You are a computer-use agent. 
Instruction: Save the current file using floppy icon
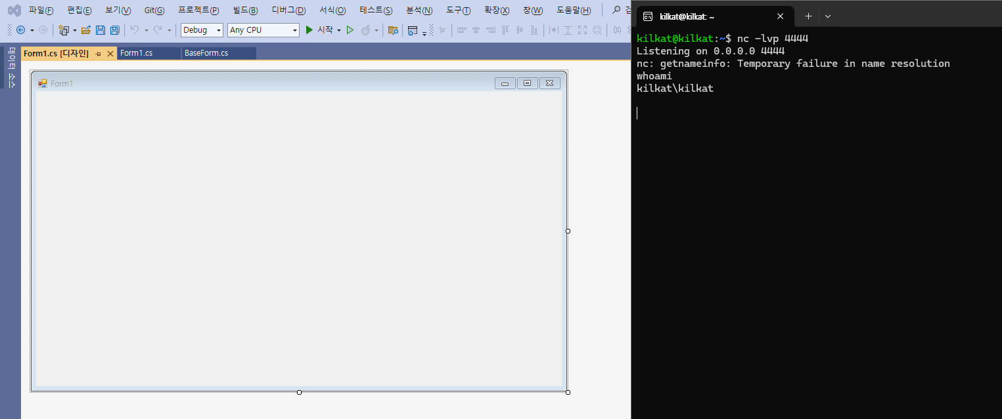coord(101,30)
